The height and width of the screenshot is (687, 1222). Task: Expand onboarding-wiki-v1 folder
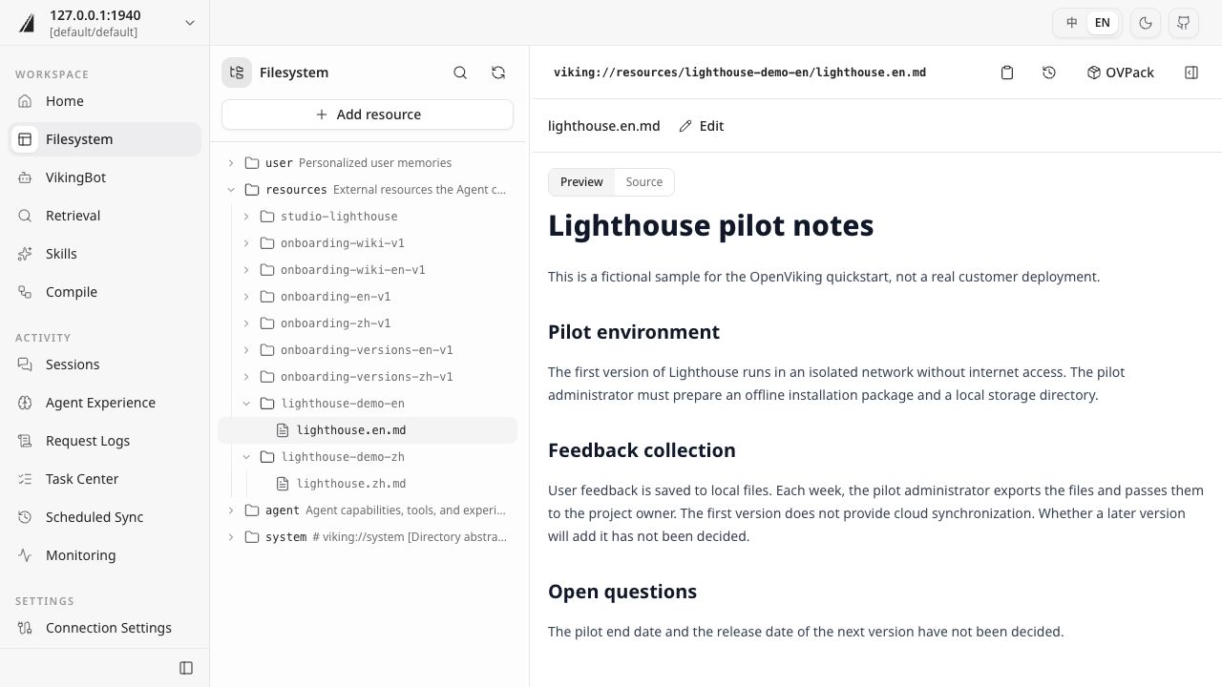(x=246, y=243)
